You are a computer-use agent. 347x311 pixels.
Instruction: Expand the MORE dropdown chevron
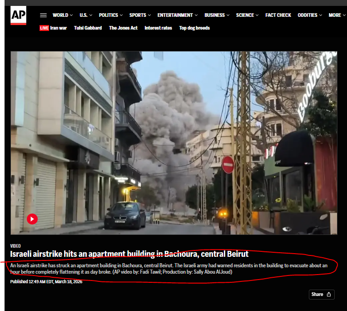coord(344,15)
